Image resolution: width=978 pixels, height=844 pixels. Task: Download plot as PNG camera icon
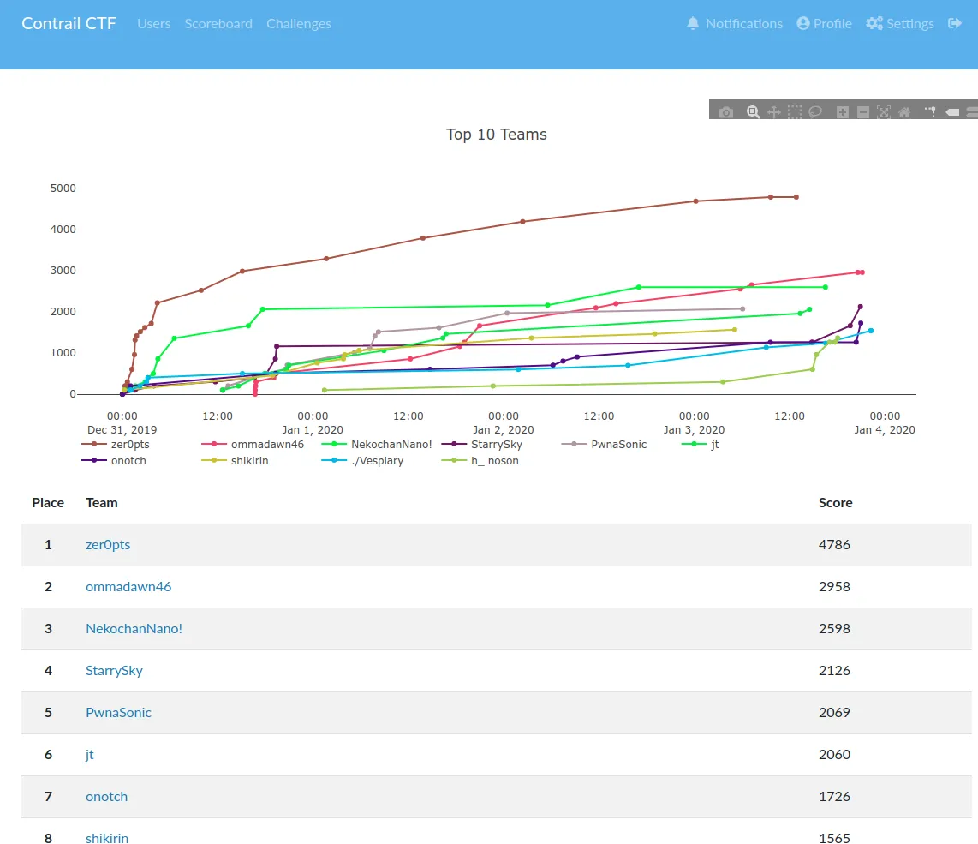coord(726,112)
